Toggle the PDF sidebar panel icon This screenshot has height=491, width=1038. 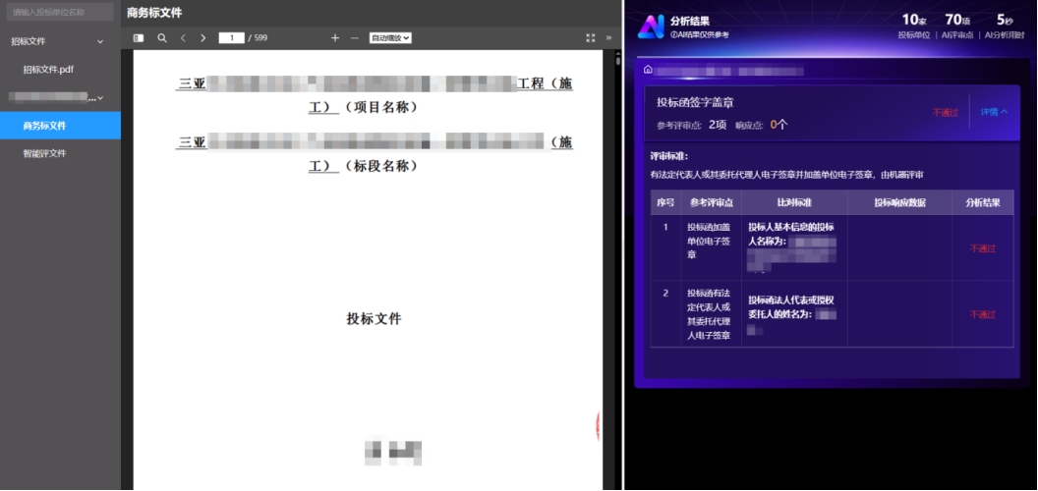click(138, 38)
